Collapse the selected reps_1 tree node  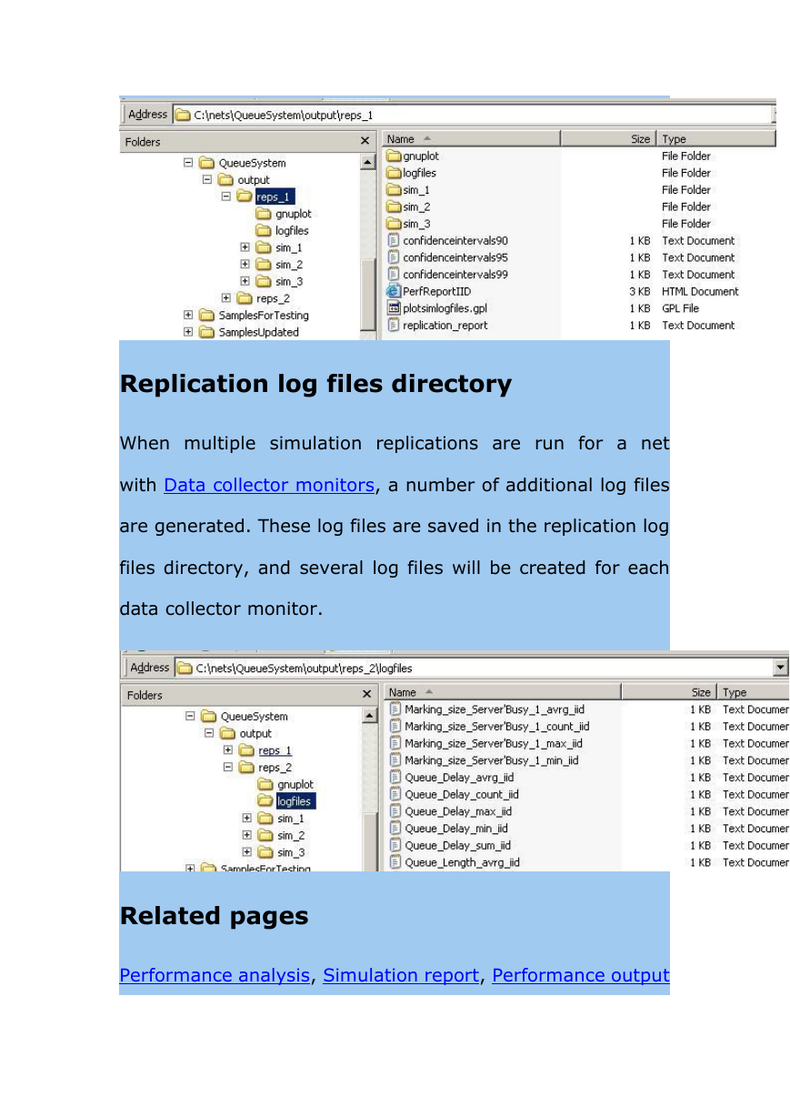(226, 196)
